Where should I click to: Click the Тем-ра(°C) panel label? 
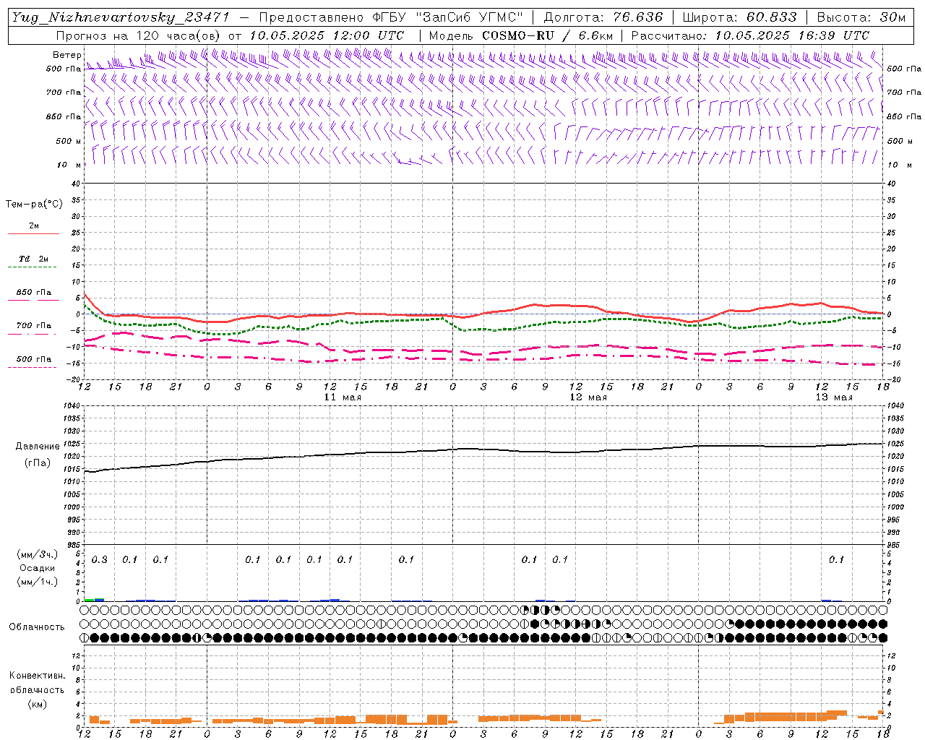tap(34, 205)
